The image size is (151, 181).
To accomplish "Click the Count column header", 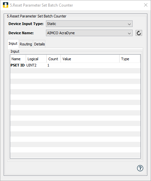I will pos(54,59).
